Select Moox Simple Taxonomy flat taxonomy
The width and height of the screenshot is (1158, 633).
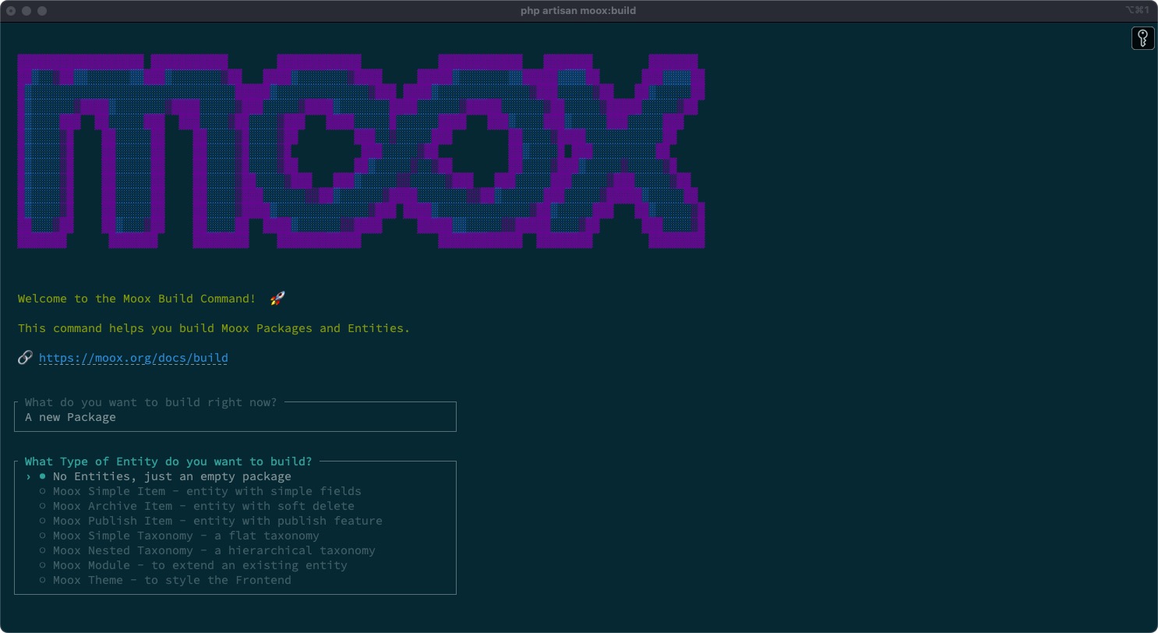185,536
